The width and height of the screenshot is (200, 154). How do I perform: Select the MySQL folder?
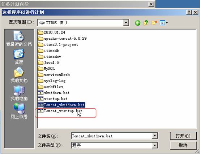(x=46, y=69)
